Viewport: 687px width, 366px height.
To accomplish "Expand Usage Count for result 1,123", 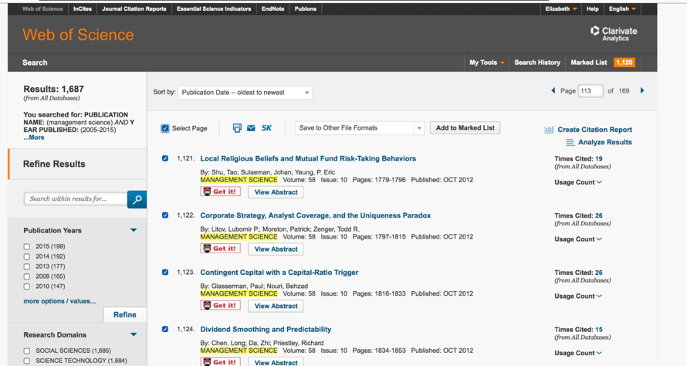I will [x=578, y=297].
